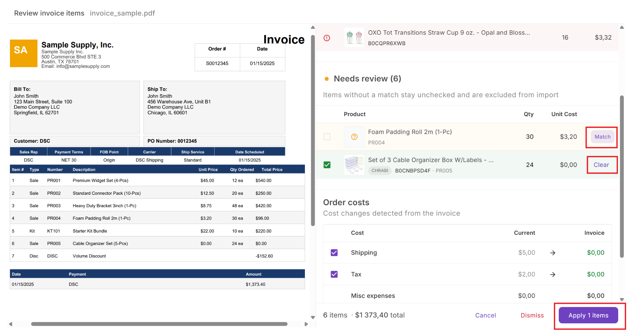This screenshot has width=634, height=336.
Task: Click Tax current value $2,00
Action: point(526,274)
